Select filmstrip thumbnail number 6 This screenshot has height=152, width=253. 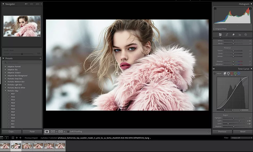point(60,146)
